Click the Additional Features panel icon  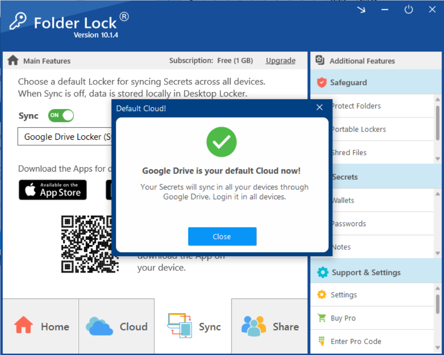tap(320, 60)
